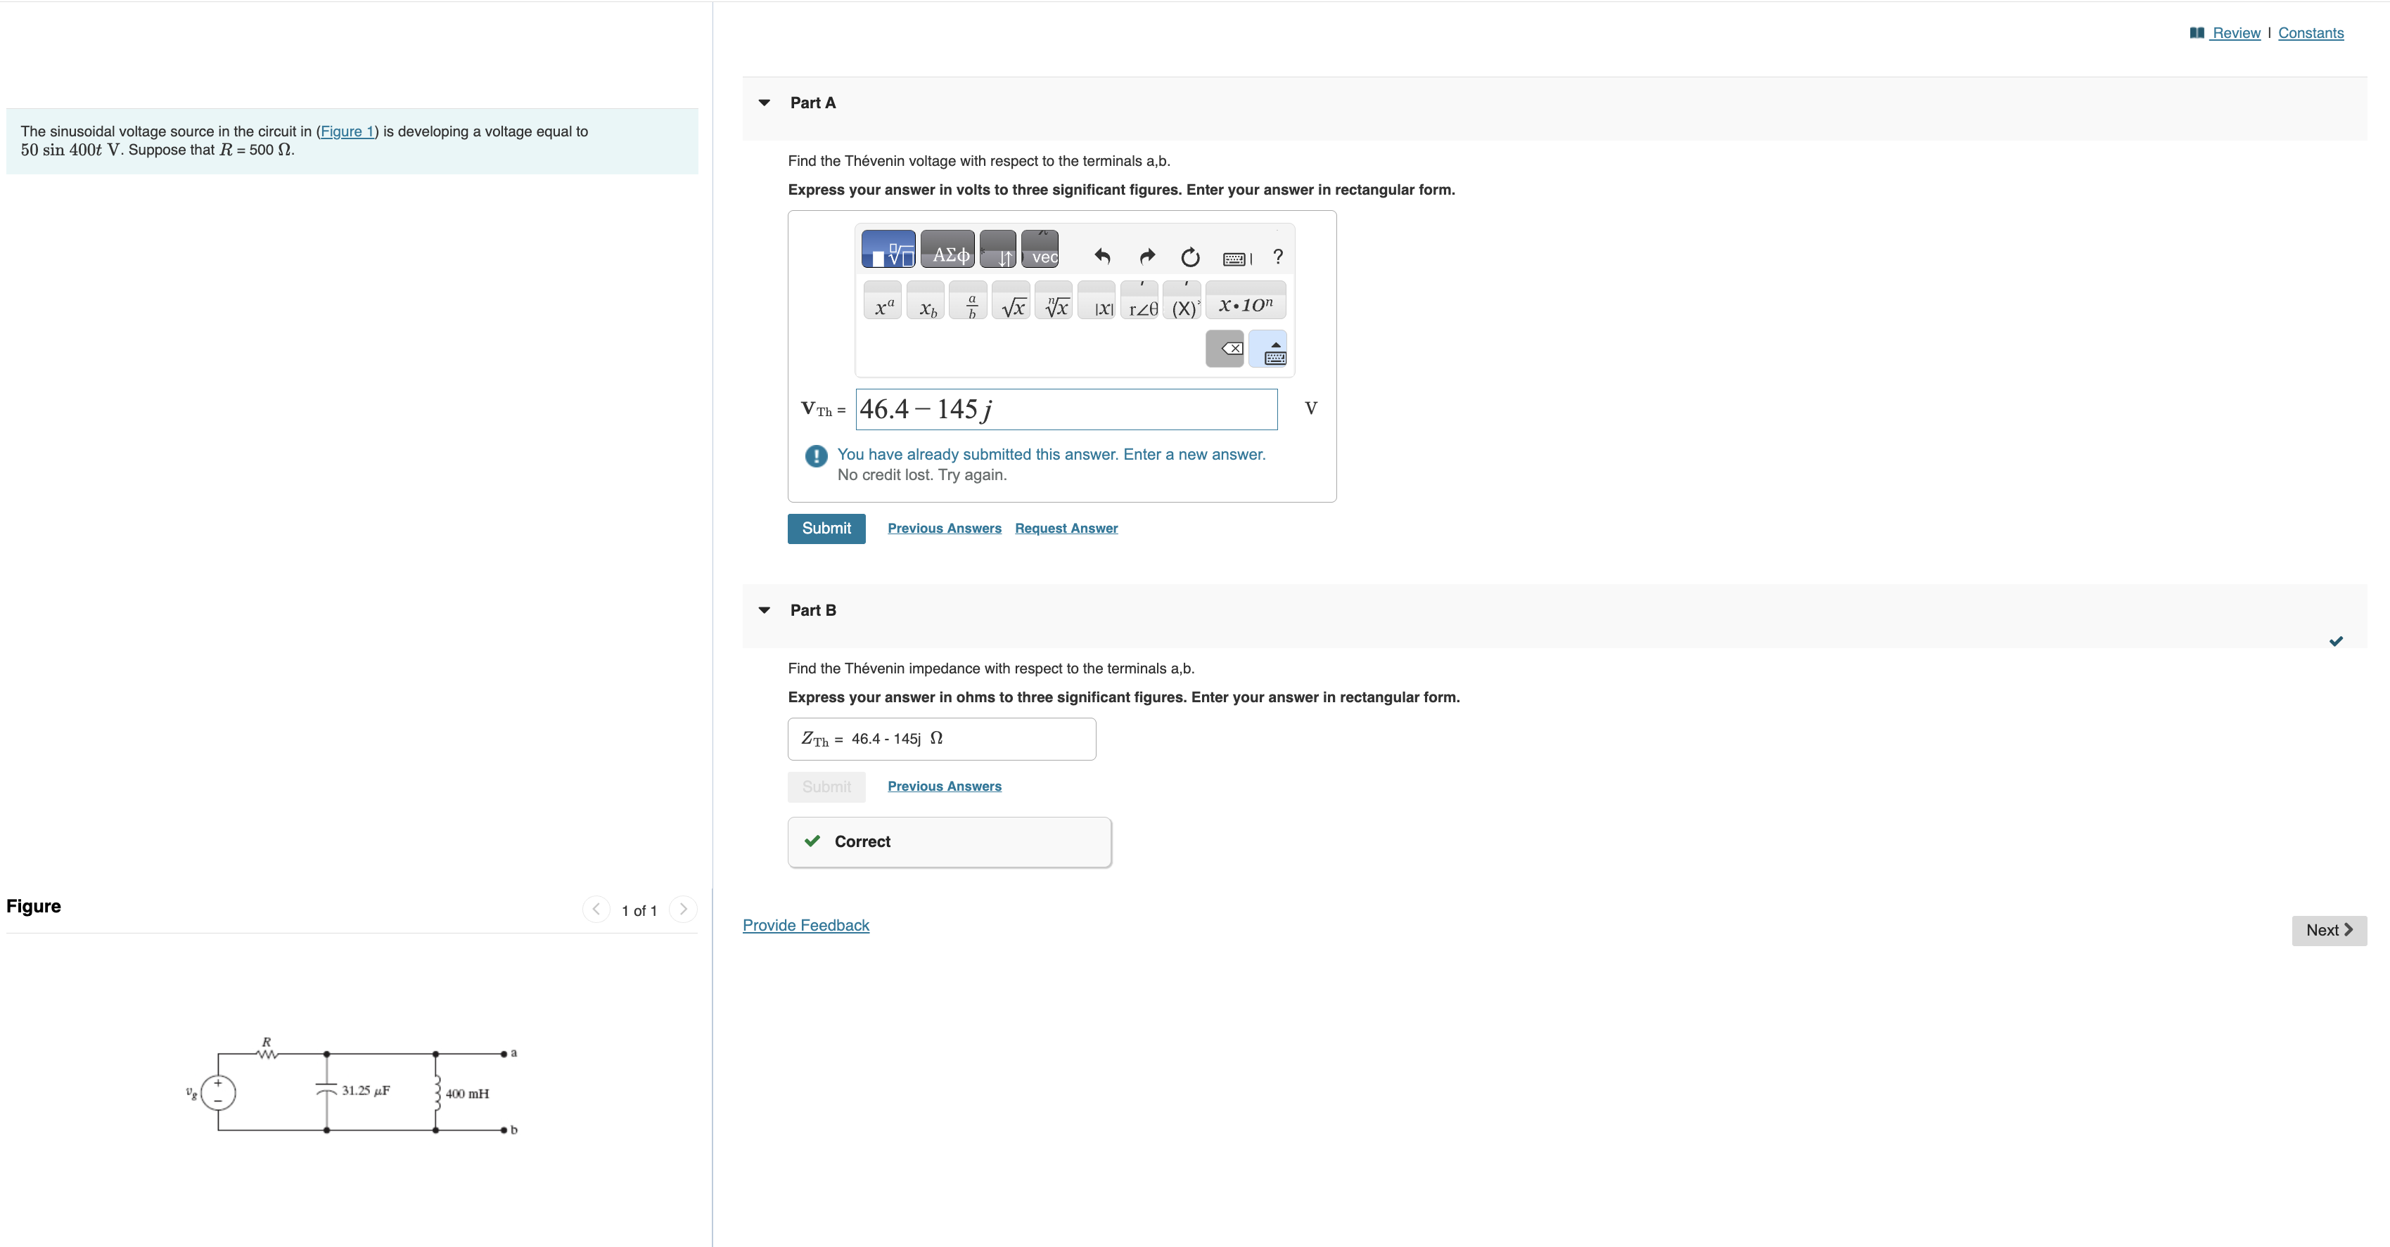Insert nth root template
2390x1247 pixels.
coord(1054,300)
